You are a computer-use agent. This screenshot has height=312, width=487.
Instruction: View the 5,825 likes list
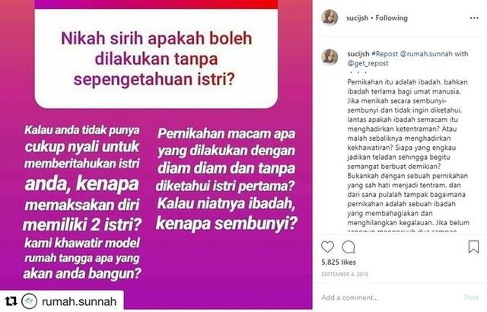tap(339, 262)
